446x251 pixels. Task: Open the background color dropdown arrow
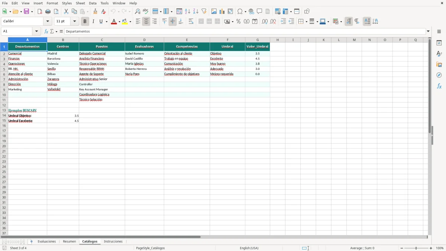[130, 22]
